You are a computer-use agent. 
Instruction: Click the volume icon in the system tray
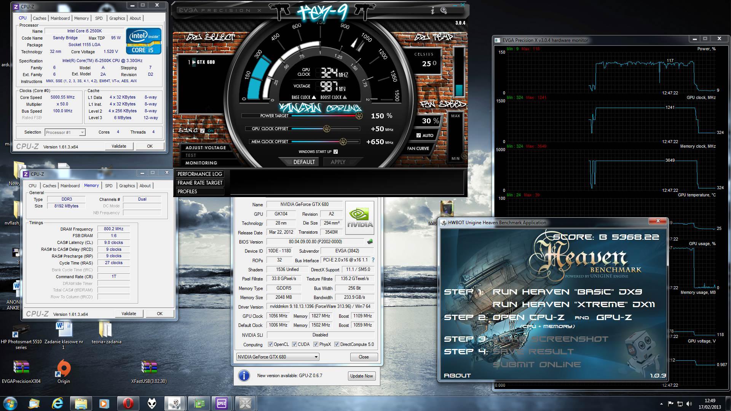click(x=690, y=404)
